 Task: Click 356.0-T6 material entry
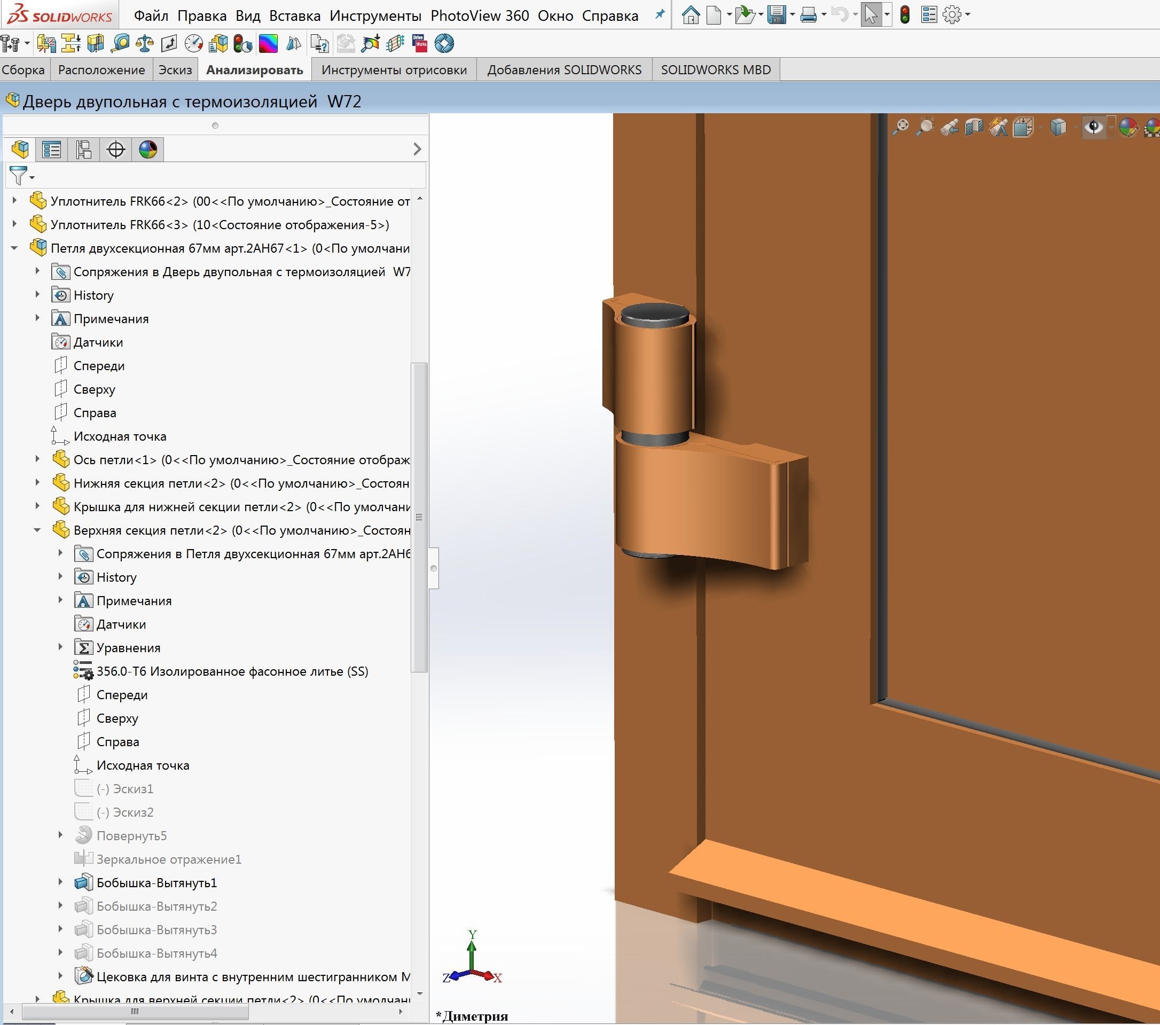(x=232, y=671)
